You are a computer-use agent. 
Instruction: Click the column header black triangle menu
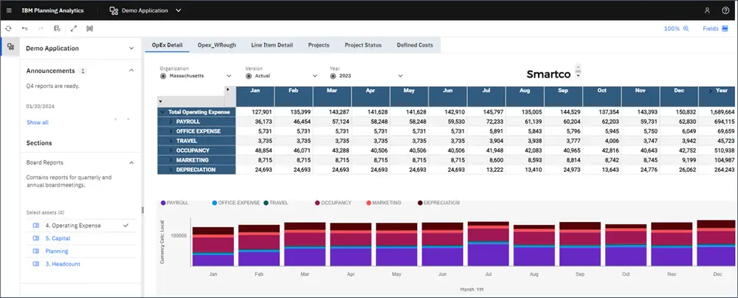pos(228,89)
